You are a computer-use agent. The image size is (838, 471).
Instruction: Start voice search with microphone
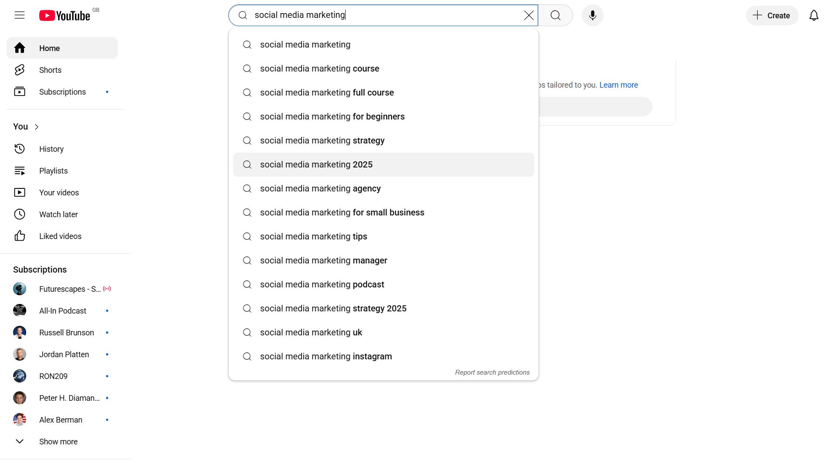[x=592, y=16]
